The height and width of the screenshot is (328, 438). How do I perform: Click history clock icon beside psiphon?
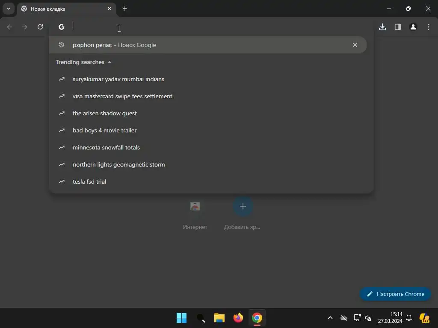(x=62, y=45)
